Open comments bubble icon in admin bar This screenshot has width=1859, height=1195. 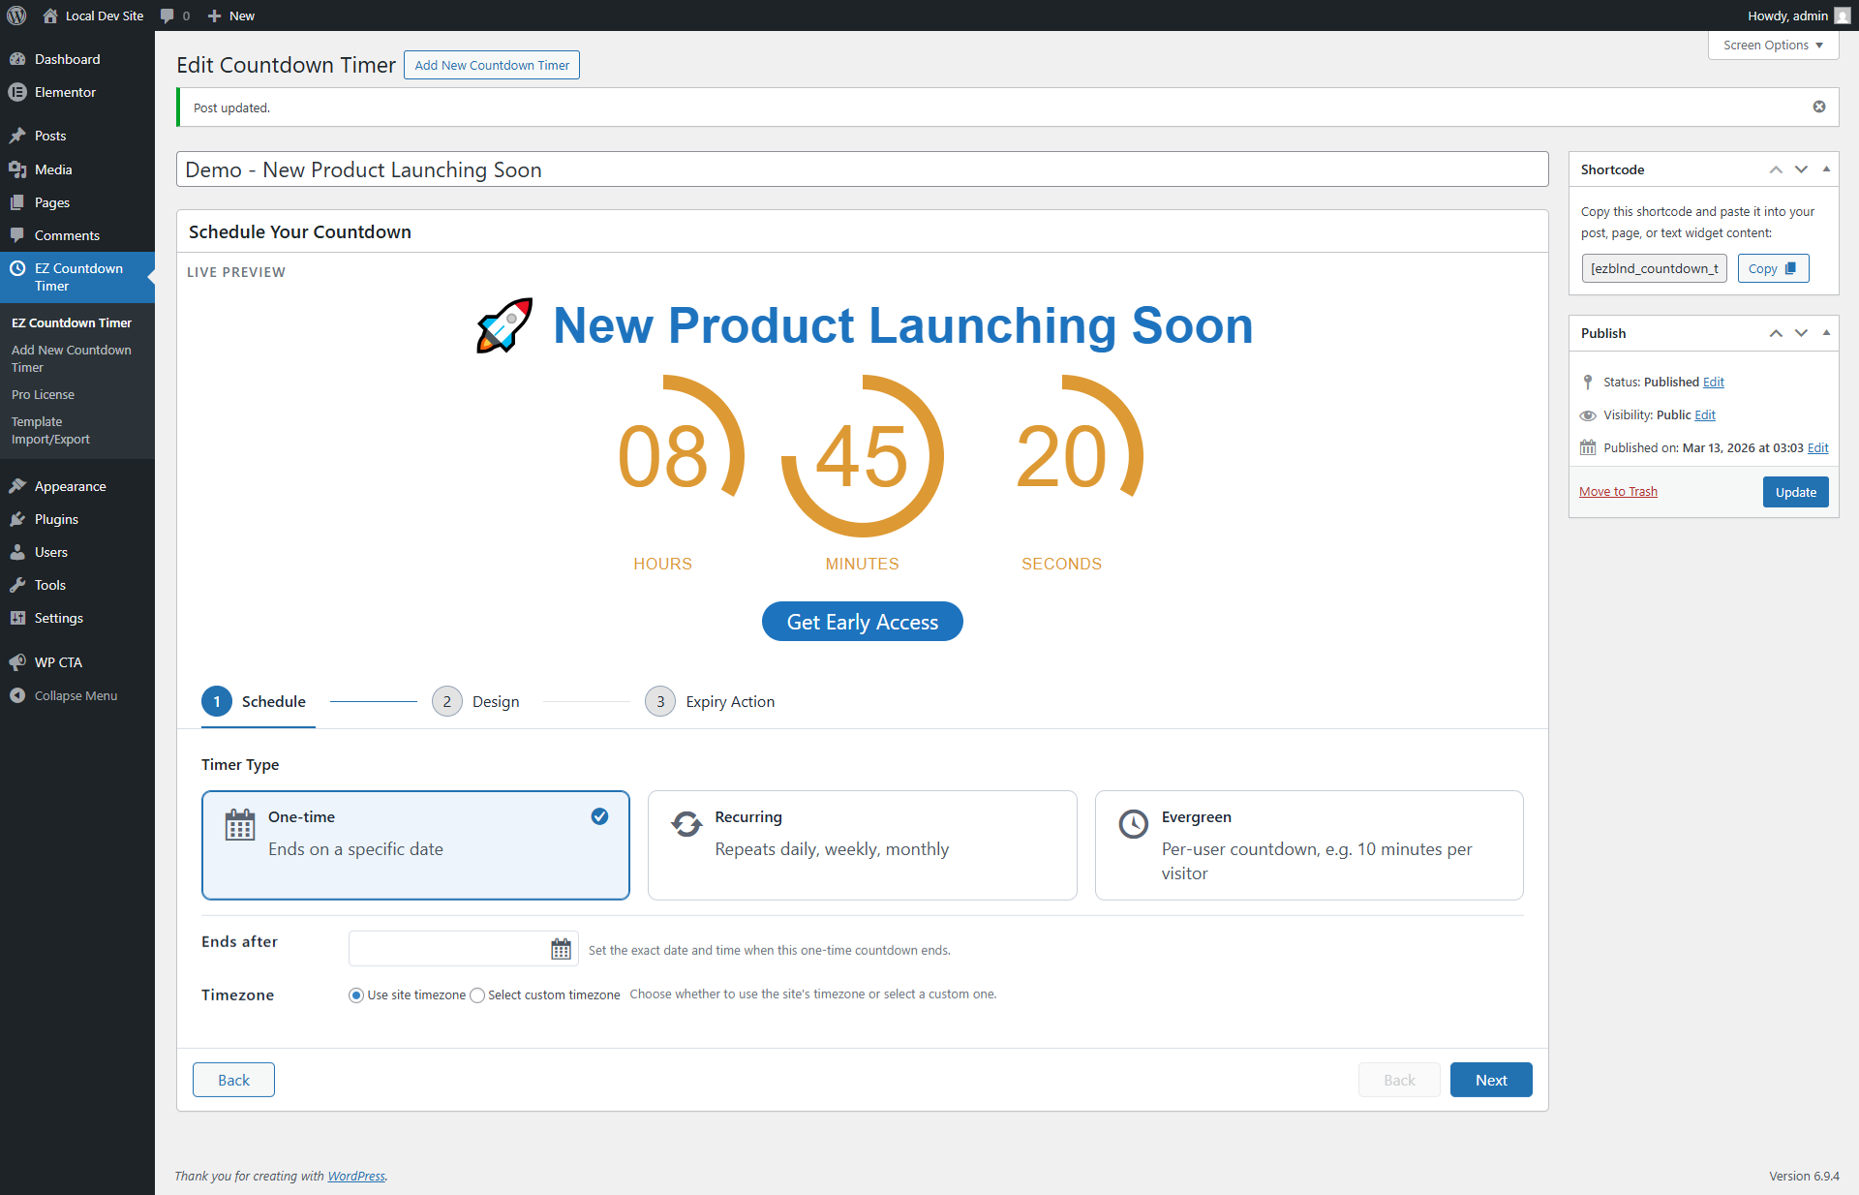pyautogui.click(x=168, y=15)
